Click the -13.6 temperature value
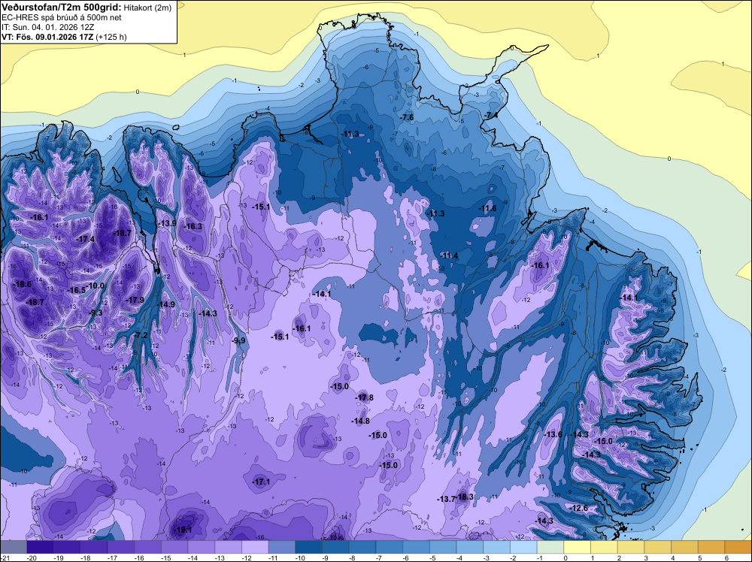The image size is (752, 562). pos(553,434)
